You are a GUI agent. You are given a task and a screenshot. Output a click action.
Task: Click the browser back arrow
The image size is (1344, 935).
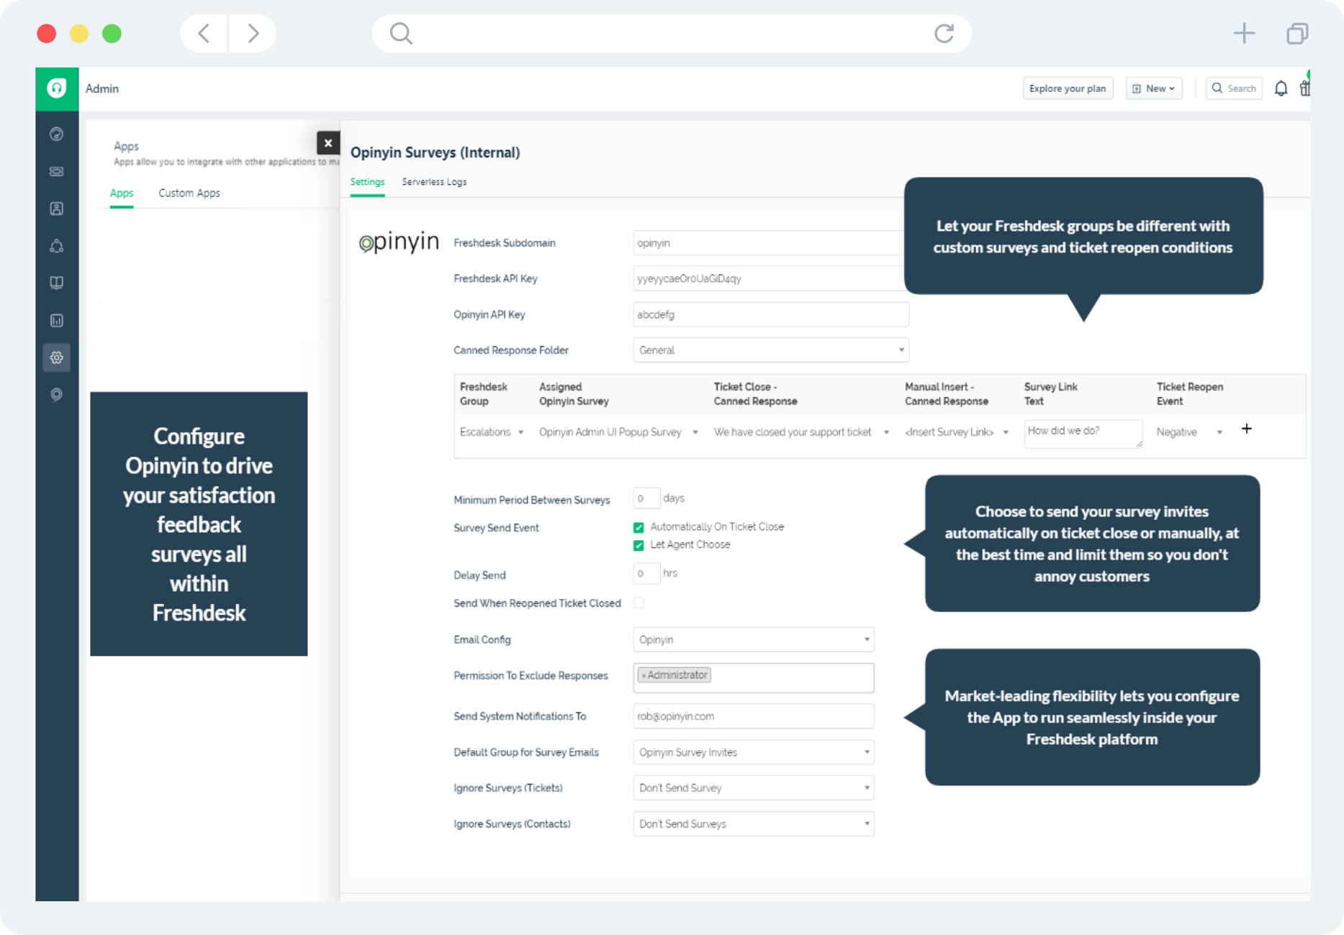[x=204, y=33]
